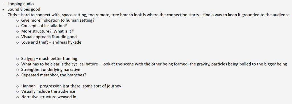
Task: Click the line about the cyclical nature
Action: point(154,64)
